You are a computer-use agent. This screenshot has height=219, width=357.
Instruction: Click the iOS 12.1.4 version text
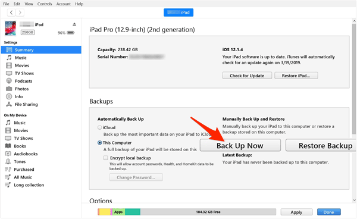233,49
